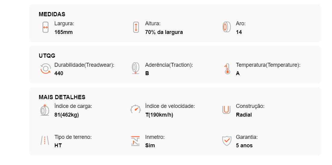This screenshot has height=165, width=332.
Task: Click the Construção radial icon
Action: tap(226, 110)
